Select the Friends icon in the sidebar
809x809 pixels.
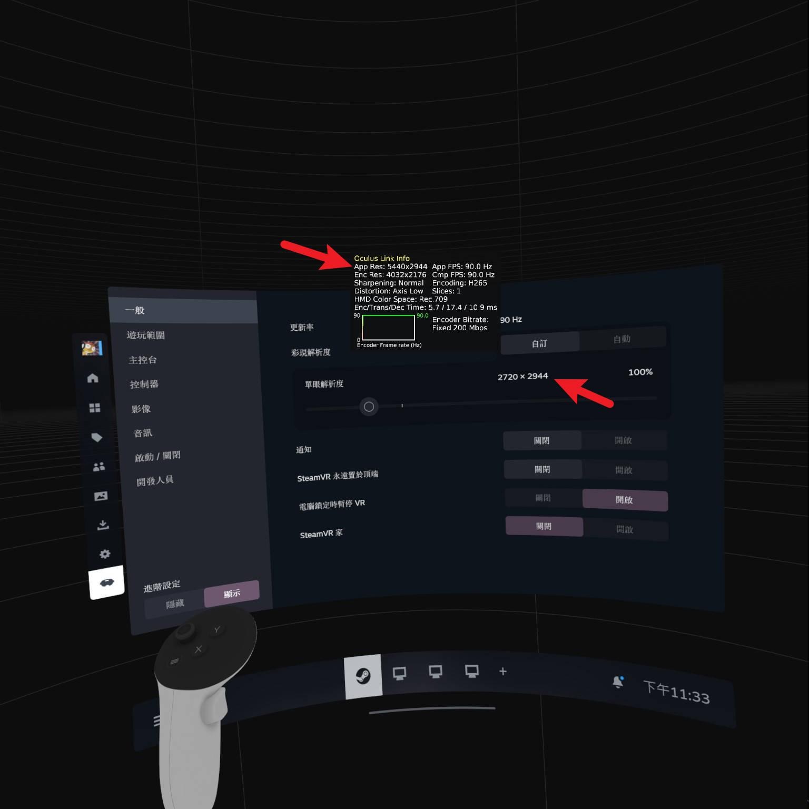click(98, 466)
